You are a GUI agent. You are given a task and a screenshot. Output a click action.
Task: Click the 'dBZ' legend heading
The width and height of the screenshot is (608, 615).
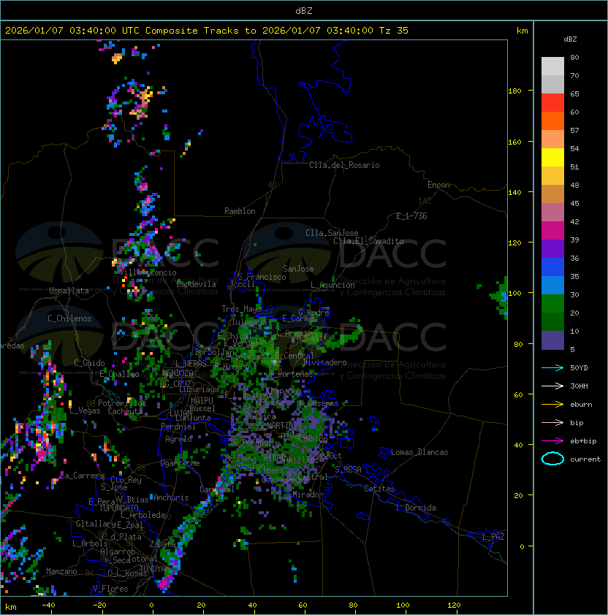pos(570,39)
